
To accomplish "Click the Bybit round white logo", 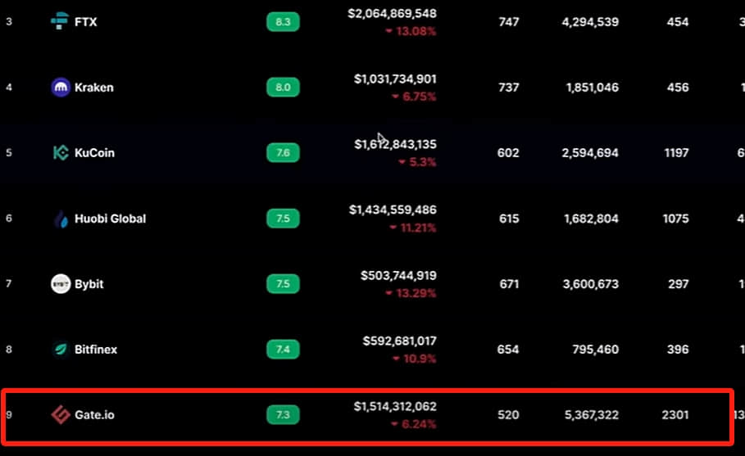I will point(61,284).
